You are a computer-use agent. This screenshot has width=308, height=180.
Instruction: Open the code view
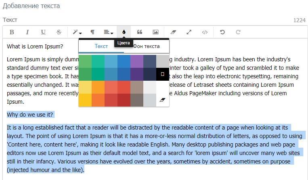[205, 32]
